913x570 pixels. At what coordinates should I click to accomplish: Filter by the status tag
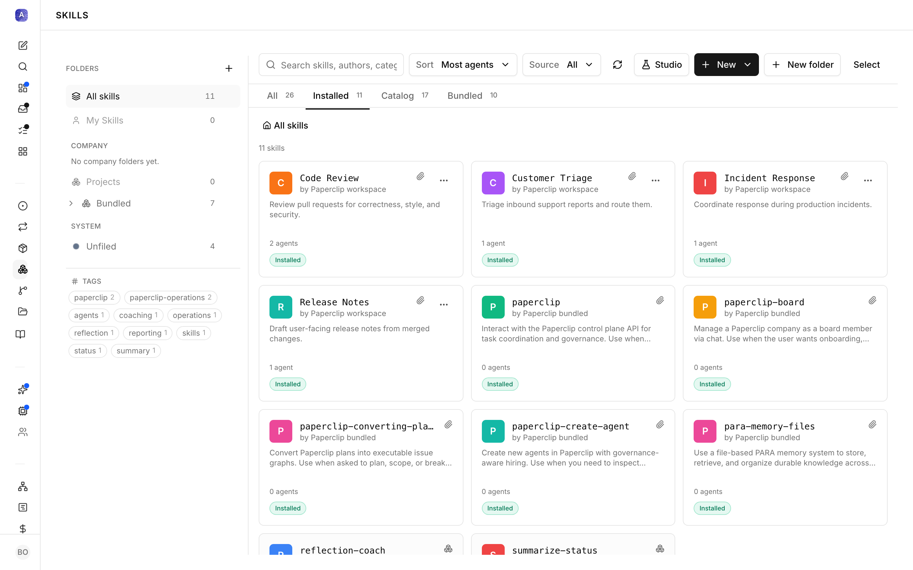click(x=88, y=351)
